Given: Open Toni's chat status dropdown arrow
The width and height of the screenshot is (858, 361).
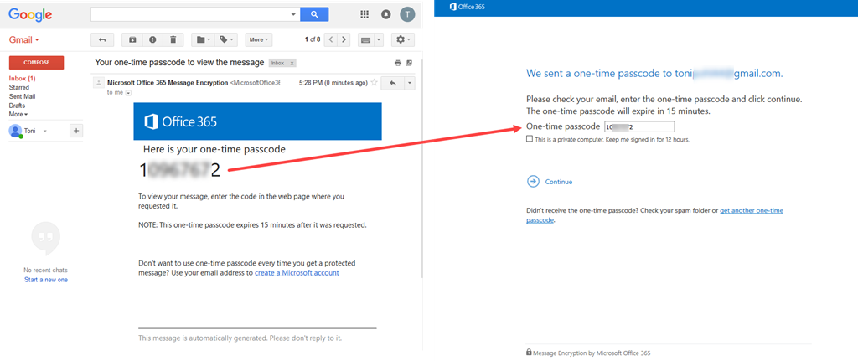Looking at the screenshot, I should point(45,132).
